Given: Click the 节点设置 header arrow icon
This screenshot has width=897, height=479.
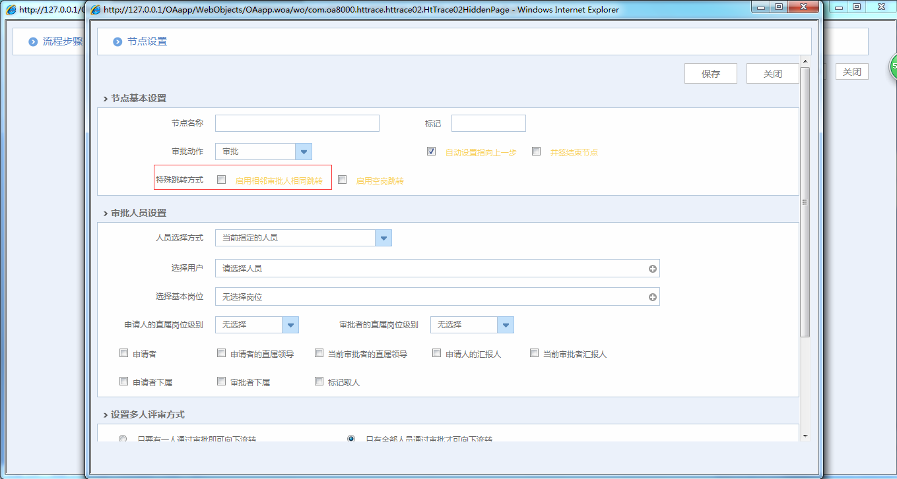Looking at the screenshot, I should point(117,42).
